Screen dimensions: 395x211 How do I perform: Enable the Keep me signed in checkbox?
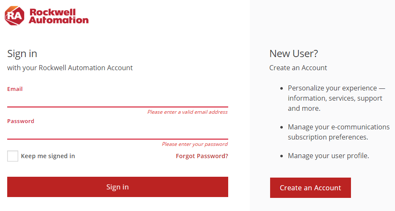pyautogui.click(x=13, y=156)
